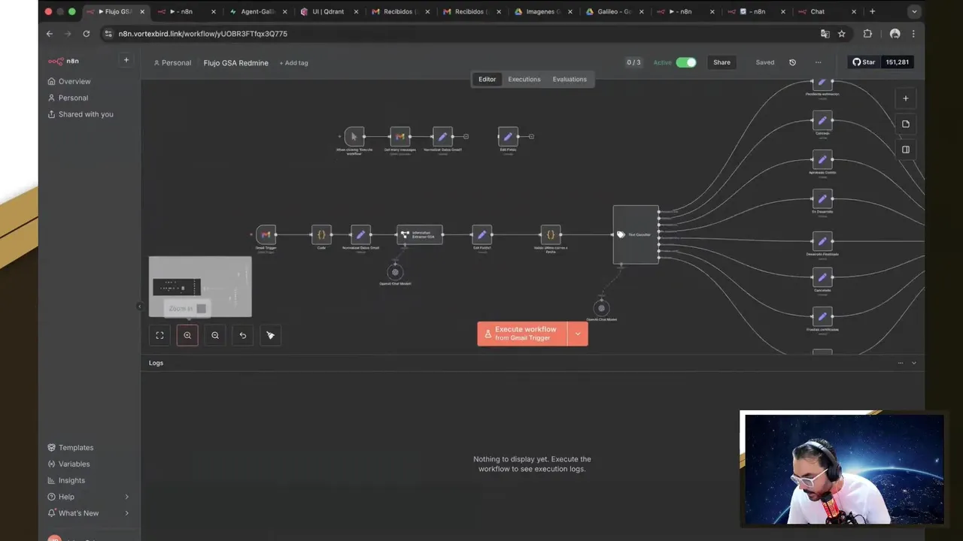
Task: Click the sidebar plus create button
Action: pyautogui.click(x=126, y=60)
